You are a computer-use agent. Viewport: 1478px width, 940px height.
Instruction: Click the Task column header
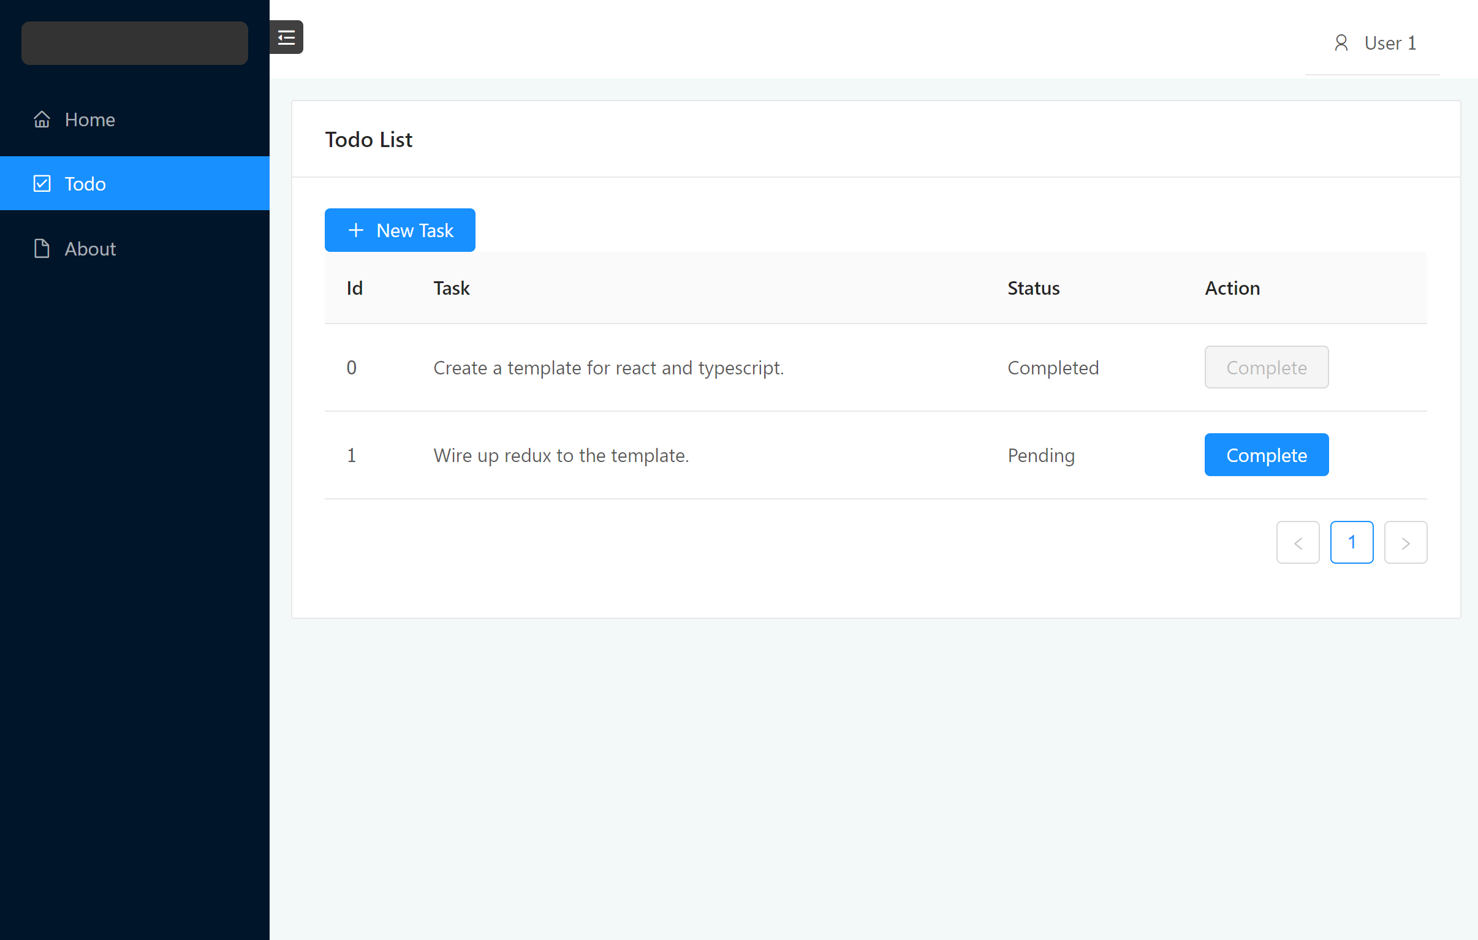[x=451, y=288]
